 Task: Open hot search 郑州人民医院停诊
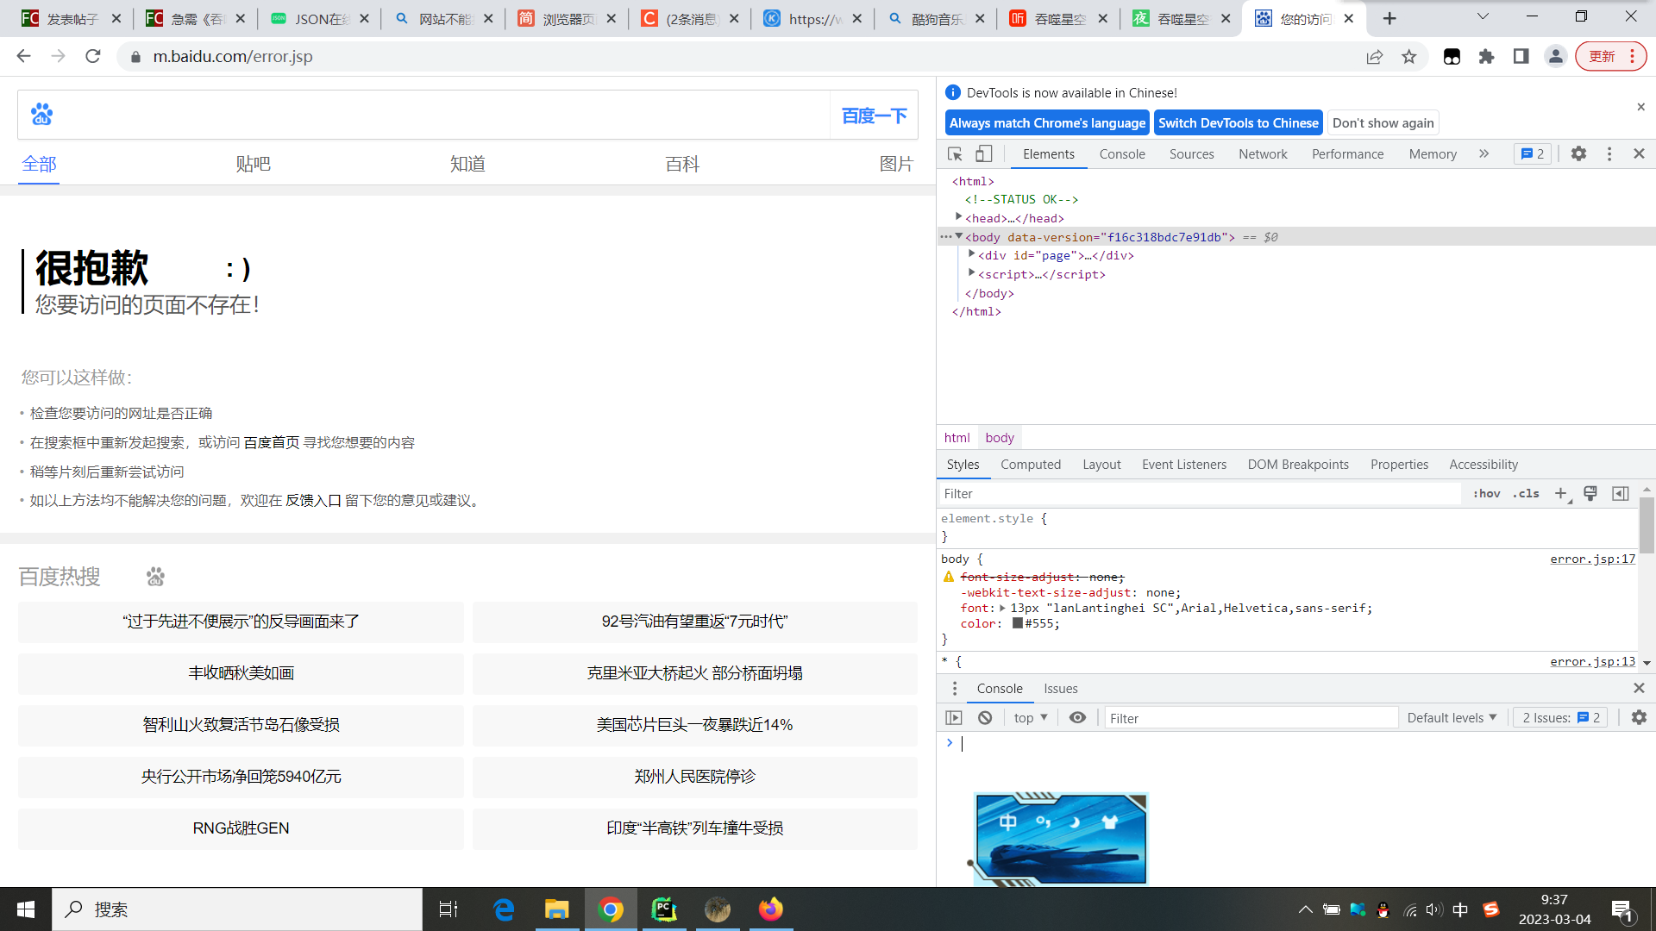(x=694, y=777)
